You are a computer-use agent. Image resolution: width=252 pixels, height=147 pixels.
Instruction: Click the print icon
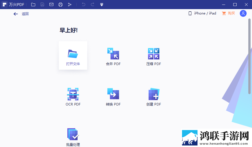61,5
